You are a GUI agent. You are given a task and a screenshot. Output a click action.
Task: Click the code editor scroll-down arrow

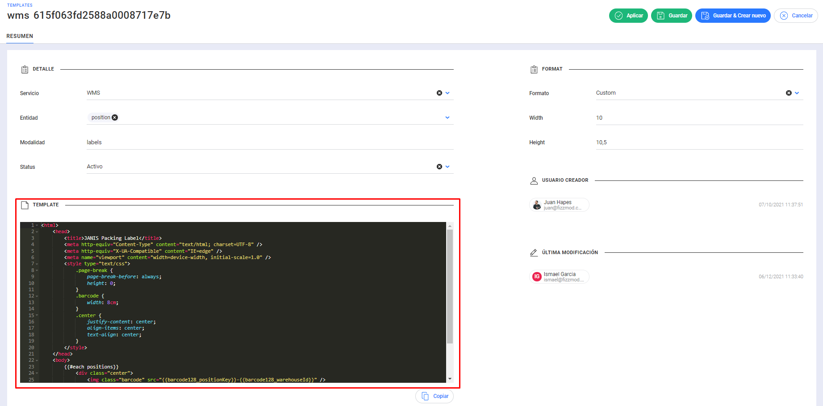coord(450,379)
